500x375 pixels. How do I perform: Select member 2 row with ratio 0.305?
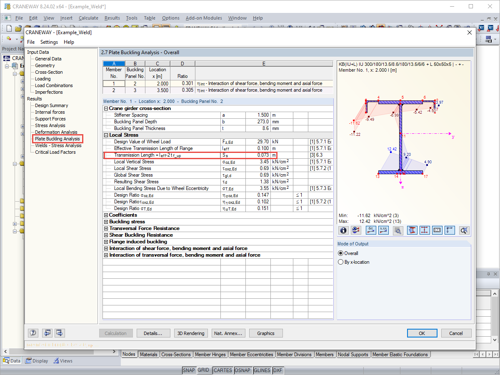pyautogui.click(x=218, y=90)
